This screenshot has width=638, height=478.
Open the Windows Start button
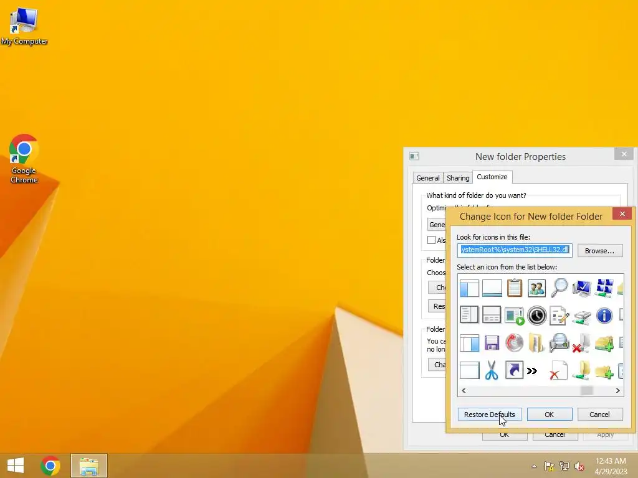(16, 466)
